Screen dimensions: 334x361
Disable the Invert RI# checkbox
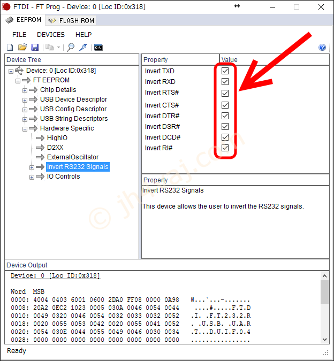(225, 148)
